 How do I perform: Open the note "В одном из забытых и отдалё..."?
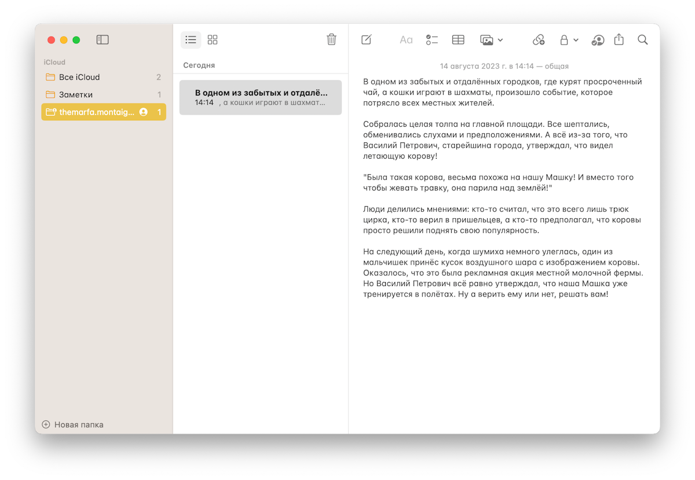click(261, 97)
